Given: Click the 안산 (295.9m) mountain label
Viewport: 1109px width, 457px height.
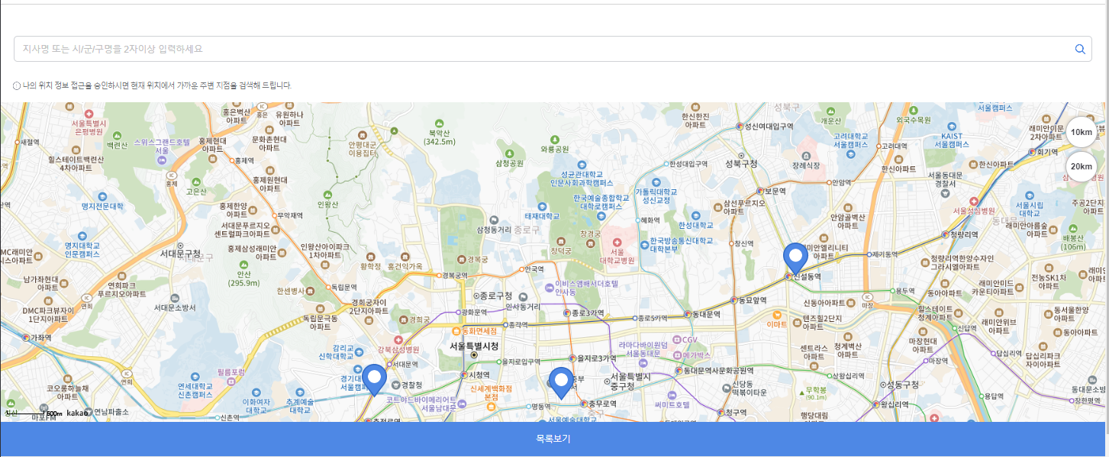Looking at the screenshot, I should click(x=243, y=278).
